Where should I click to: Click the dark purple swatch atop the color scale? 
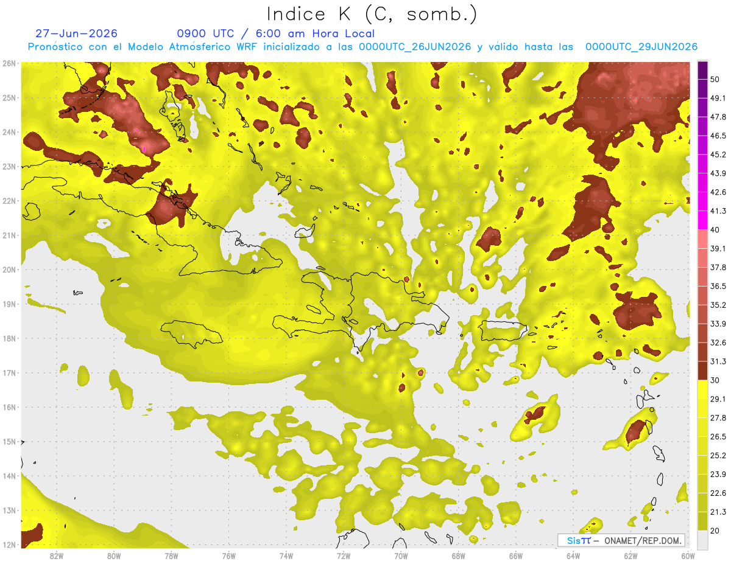pyautogui.click(x=702, y=70)
